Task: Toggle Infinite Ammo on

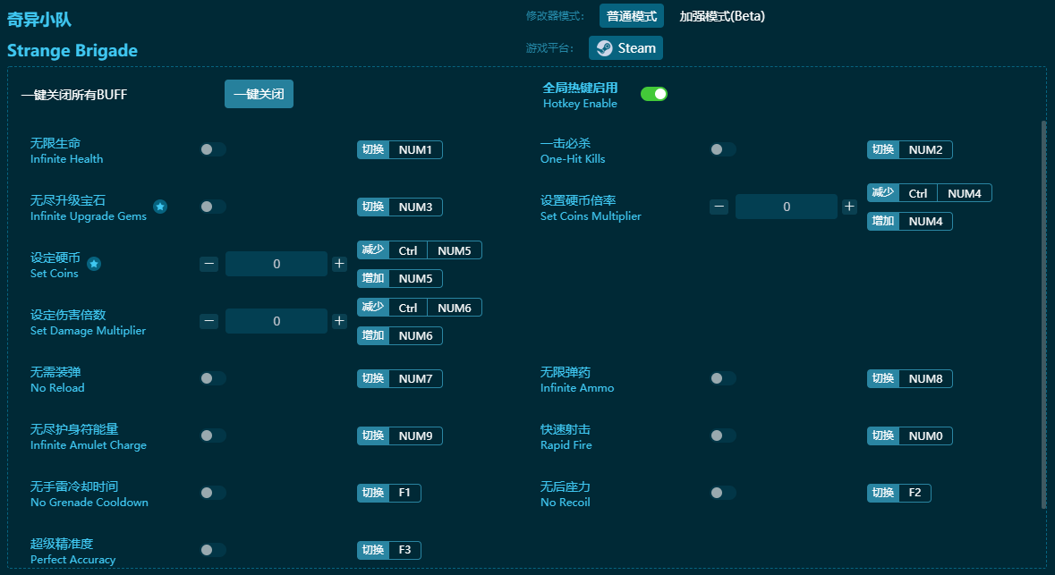Action: click(x=722, y=378)
